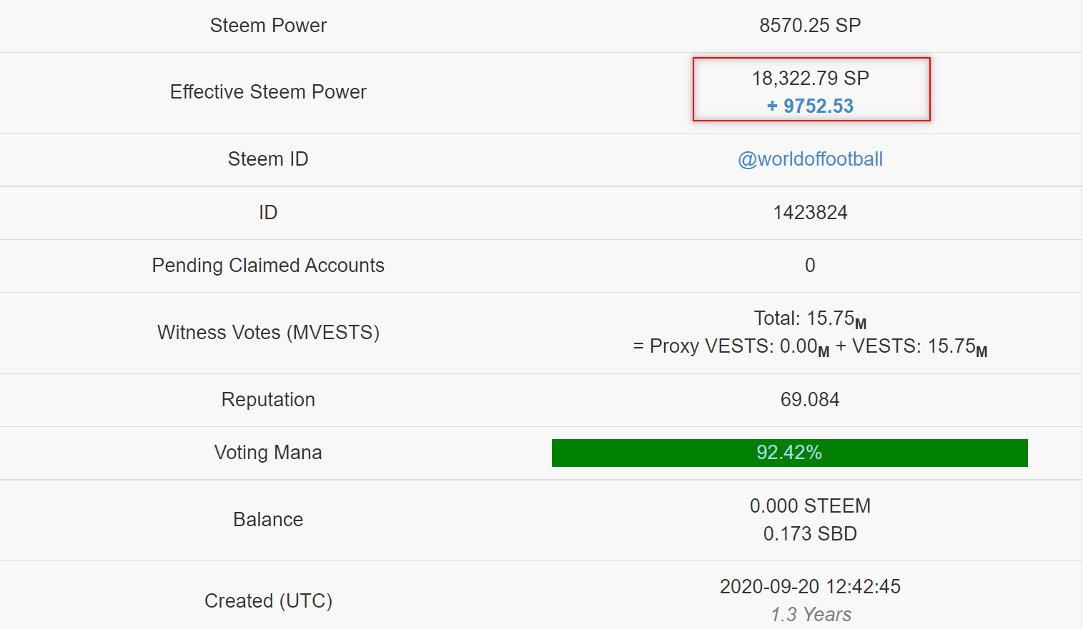Select the Effective Steem Power label
1083x629 pixels.
268,92
